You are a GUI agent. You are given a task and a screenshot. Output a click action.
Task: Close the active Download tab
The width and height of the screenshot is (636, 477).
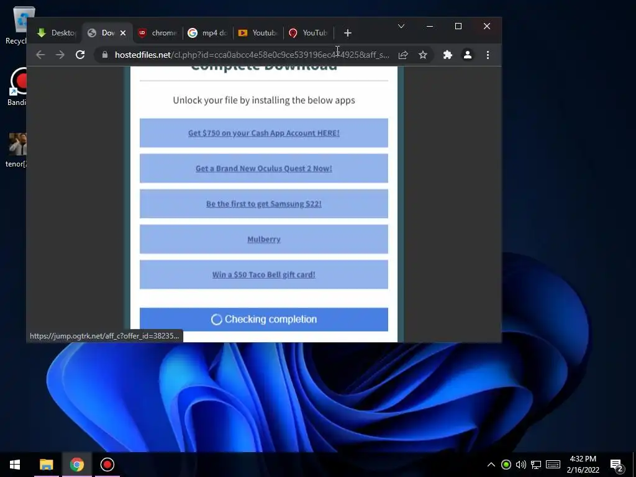click(123, 33)
